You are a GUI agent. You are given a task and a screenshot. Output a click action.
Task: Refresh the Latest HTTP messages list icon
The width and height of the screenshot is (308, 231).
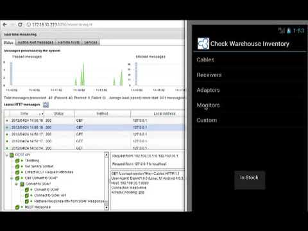(x=46, y=105)
